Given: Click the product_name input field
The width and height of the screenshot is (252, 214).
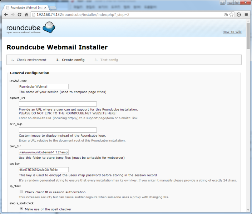Looking at the screenshot, I should 44,86.
